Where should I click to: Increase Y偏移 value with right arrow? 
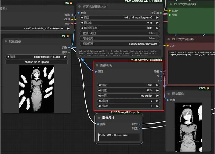click(157, 106)
